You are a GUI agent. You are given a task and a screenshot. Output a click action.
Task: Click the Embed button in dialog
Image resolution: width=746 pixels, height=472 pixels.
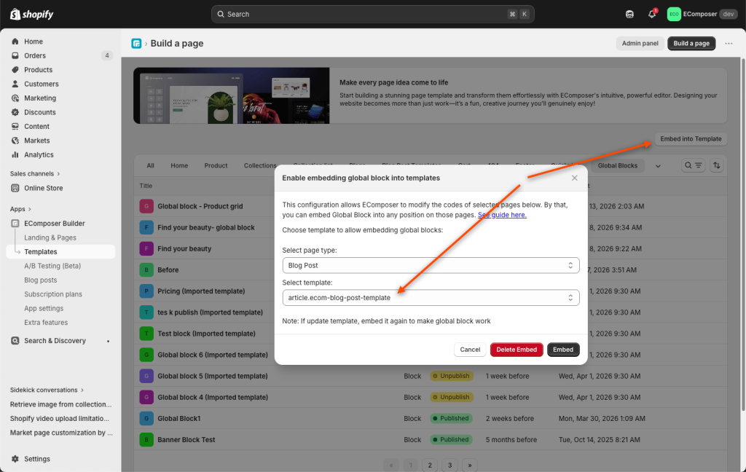coord(563,350)
